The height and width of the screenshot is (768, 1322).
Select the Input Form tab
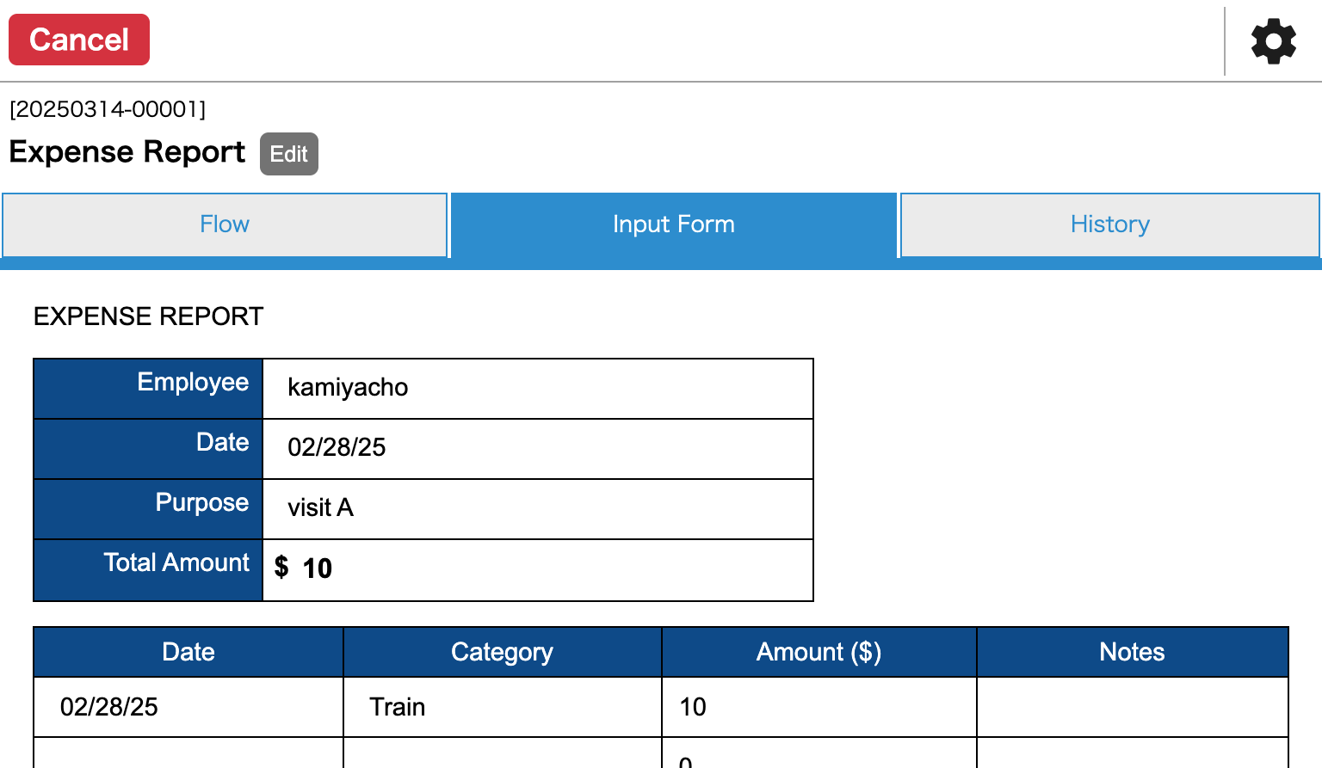coord(674,224)
